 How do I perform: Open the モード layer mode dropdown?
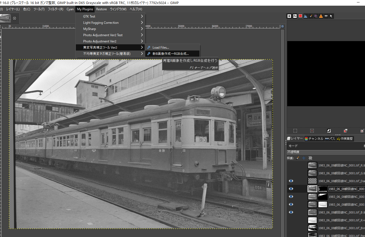[x=326, y=146]
